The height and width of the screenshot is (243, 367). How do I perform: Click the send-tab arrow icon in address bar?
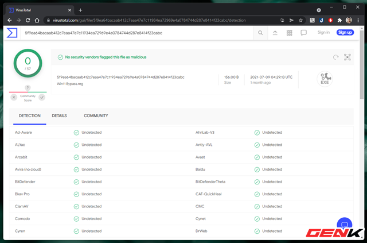coord(291,21)
